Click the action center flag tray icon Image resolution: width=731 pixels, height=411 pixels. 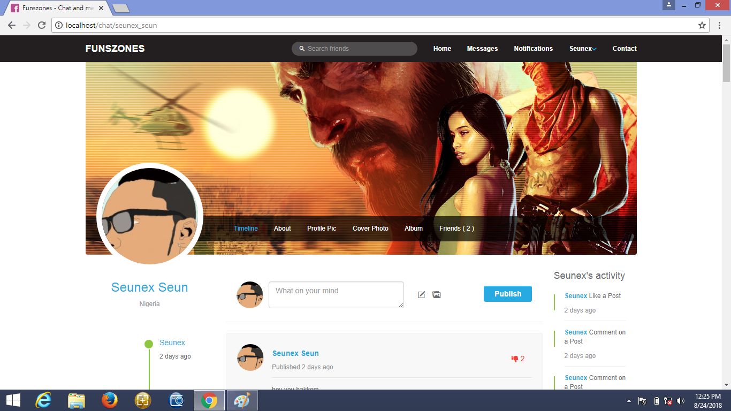[643, 401]
